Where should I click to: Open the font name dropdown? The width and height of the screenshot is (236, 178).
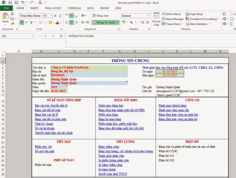click(42, 16)
